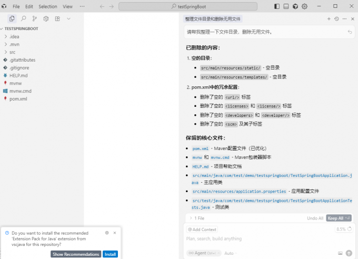
Task: Toggle the primary sidebar layout button
Action: click(277, 6)
